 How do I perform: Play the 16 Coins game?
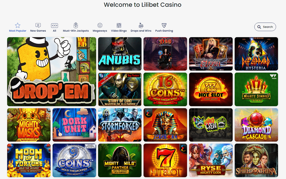point(165,89)
